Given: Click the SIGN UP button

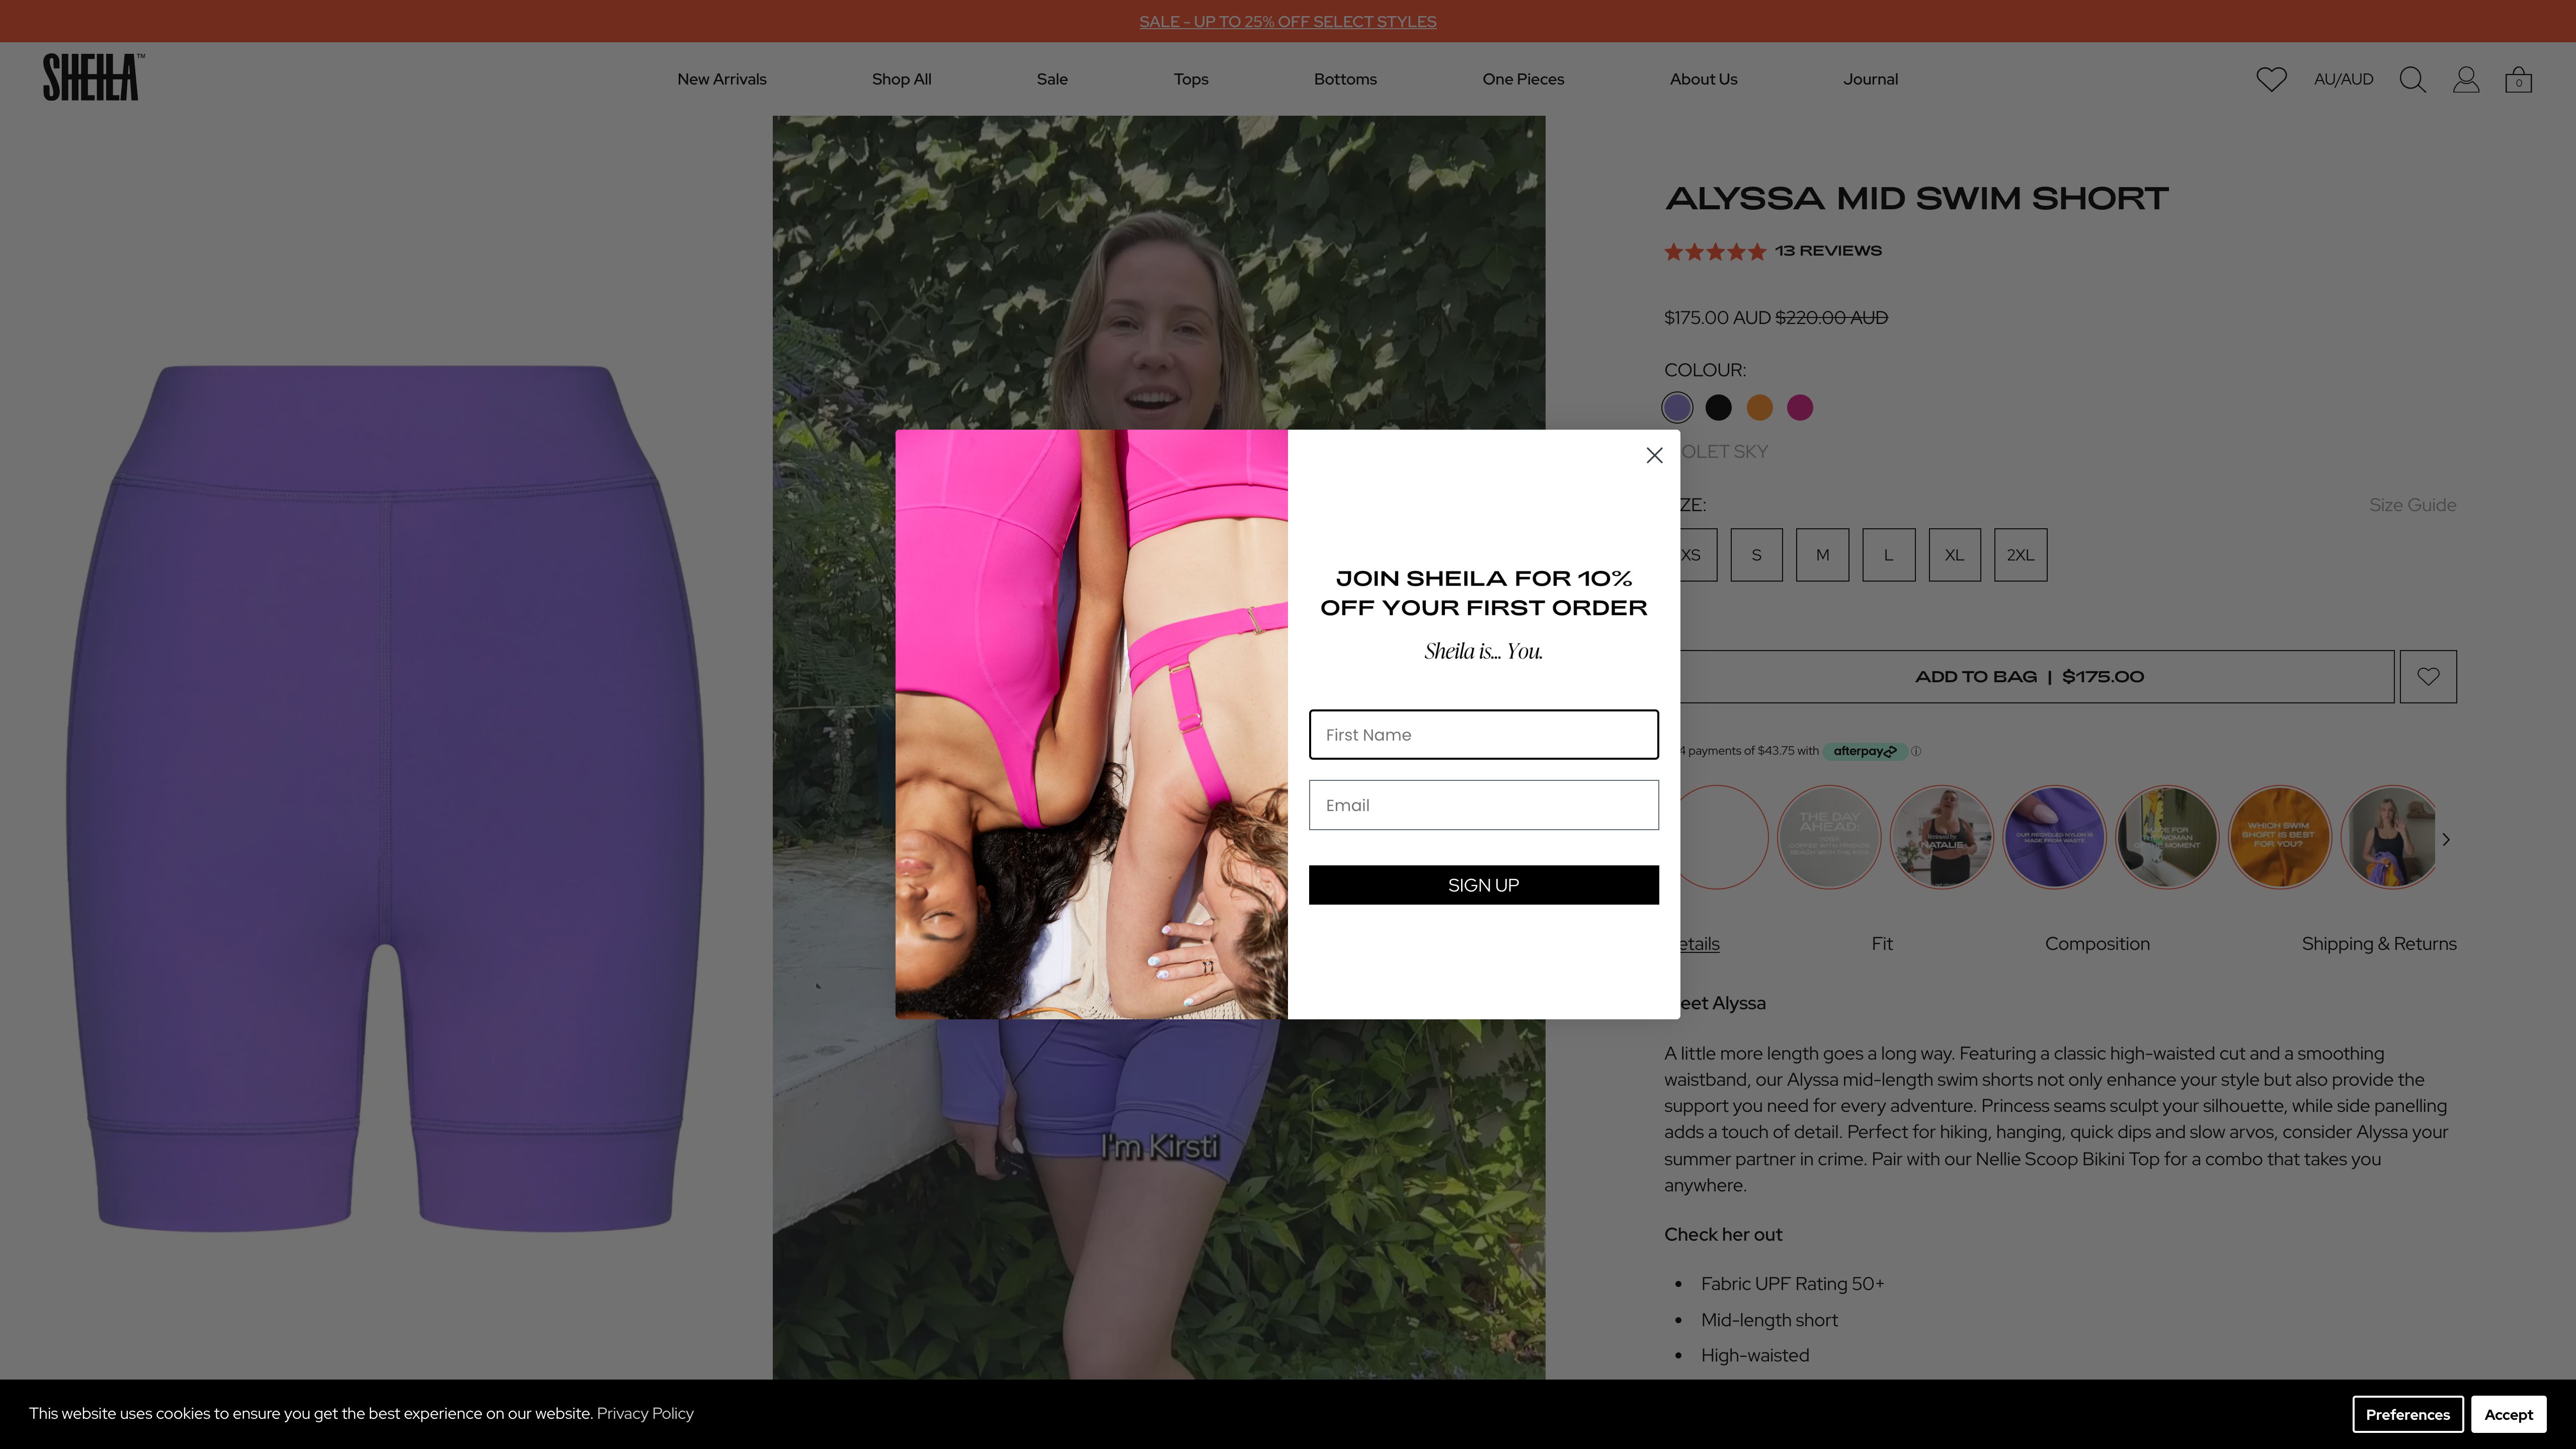Looking at the screenshot, I should (x=1483, y=885).
